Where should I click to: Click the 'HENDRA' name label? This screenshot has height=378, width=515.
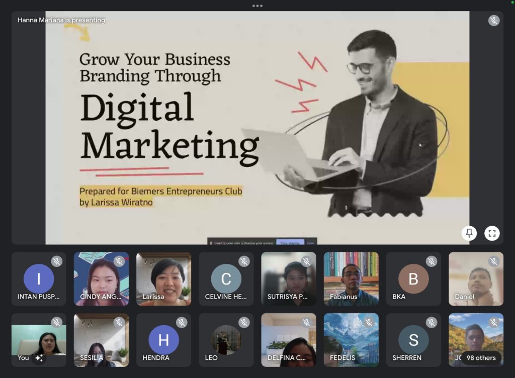click(156, 358)
